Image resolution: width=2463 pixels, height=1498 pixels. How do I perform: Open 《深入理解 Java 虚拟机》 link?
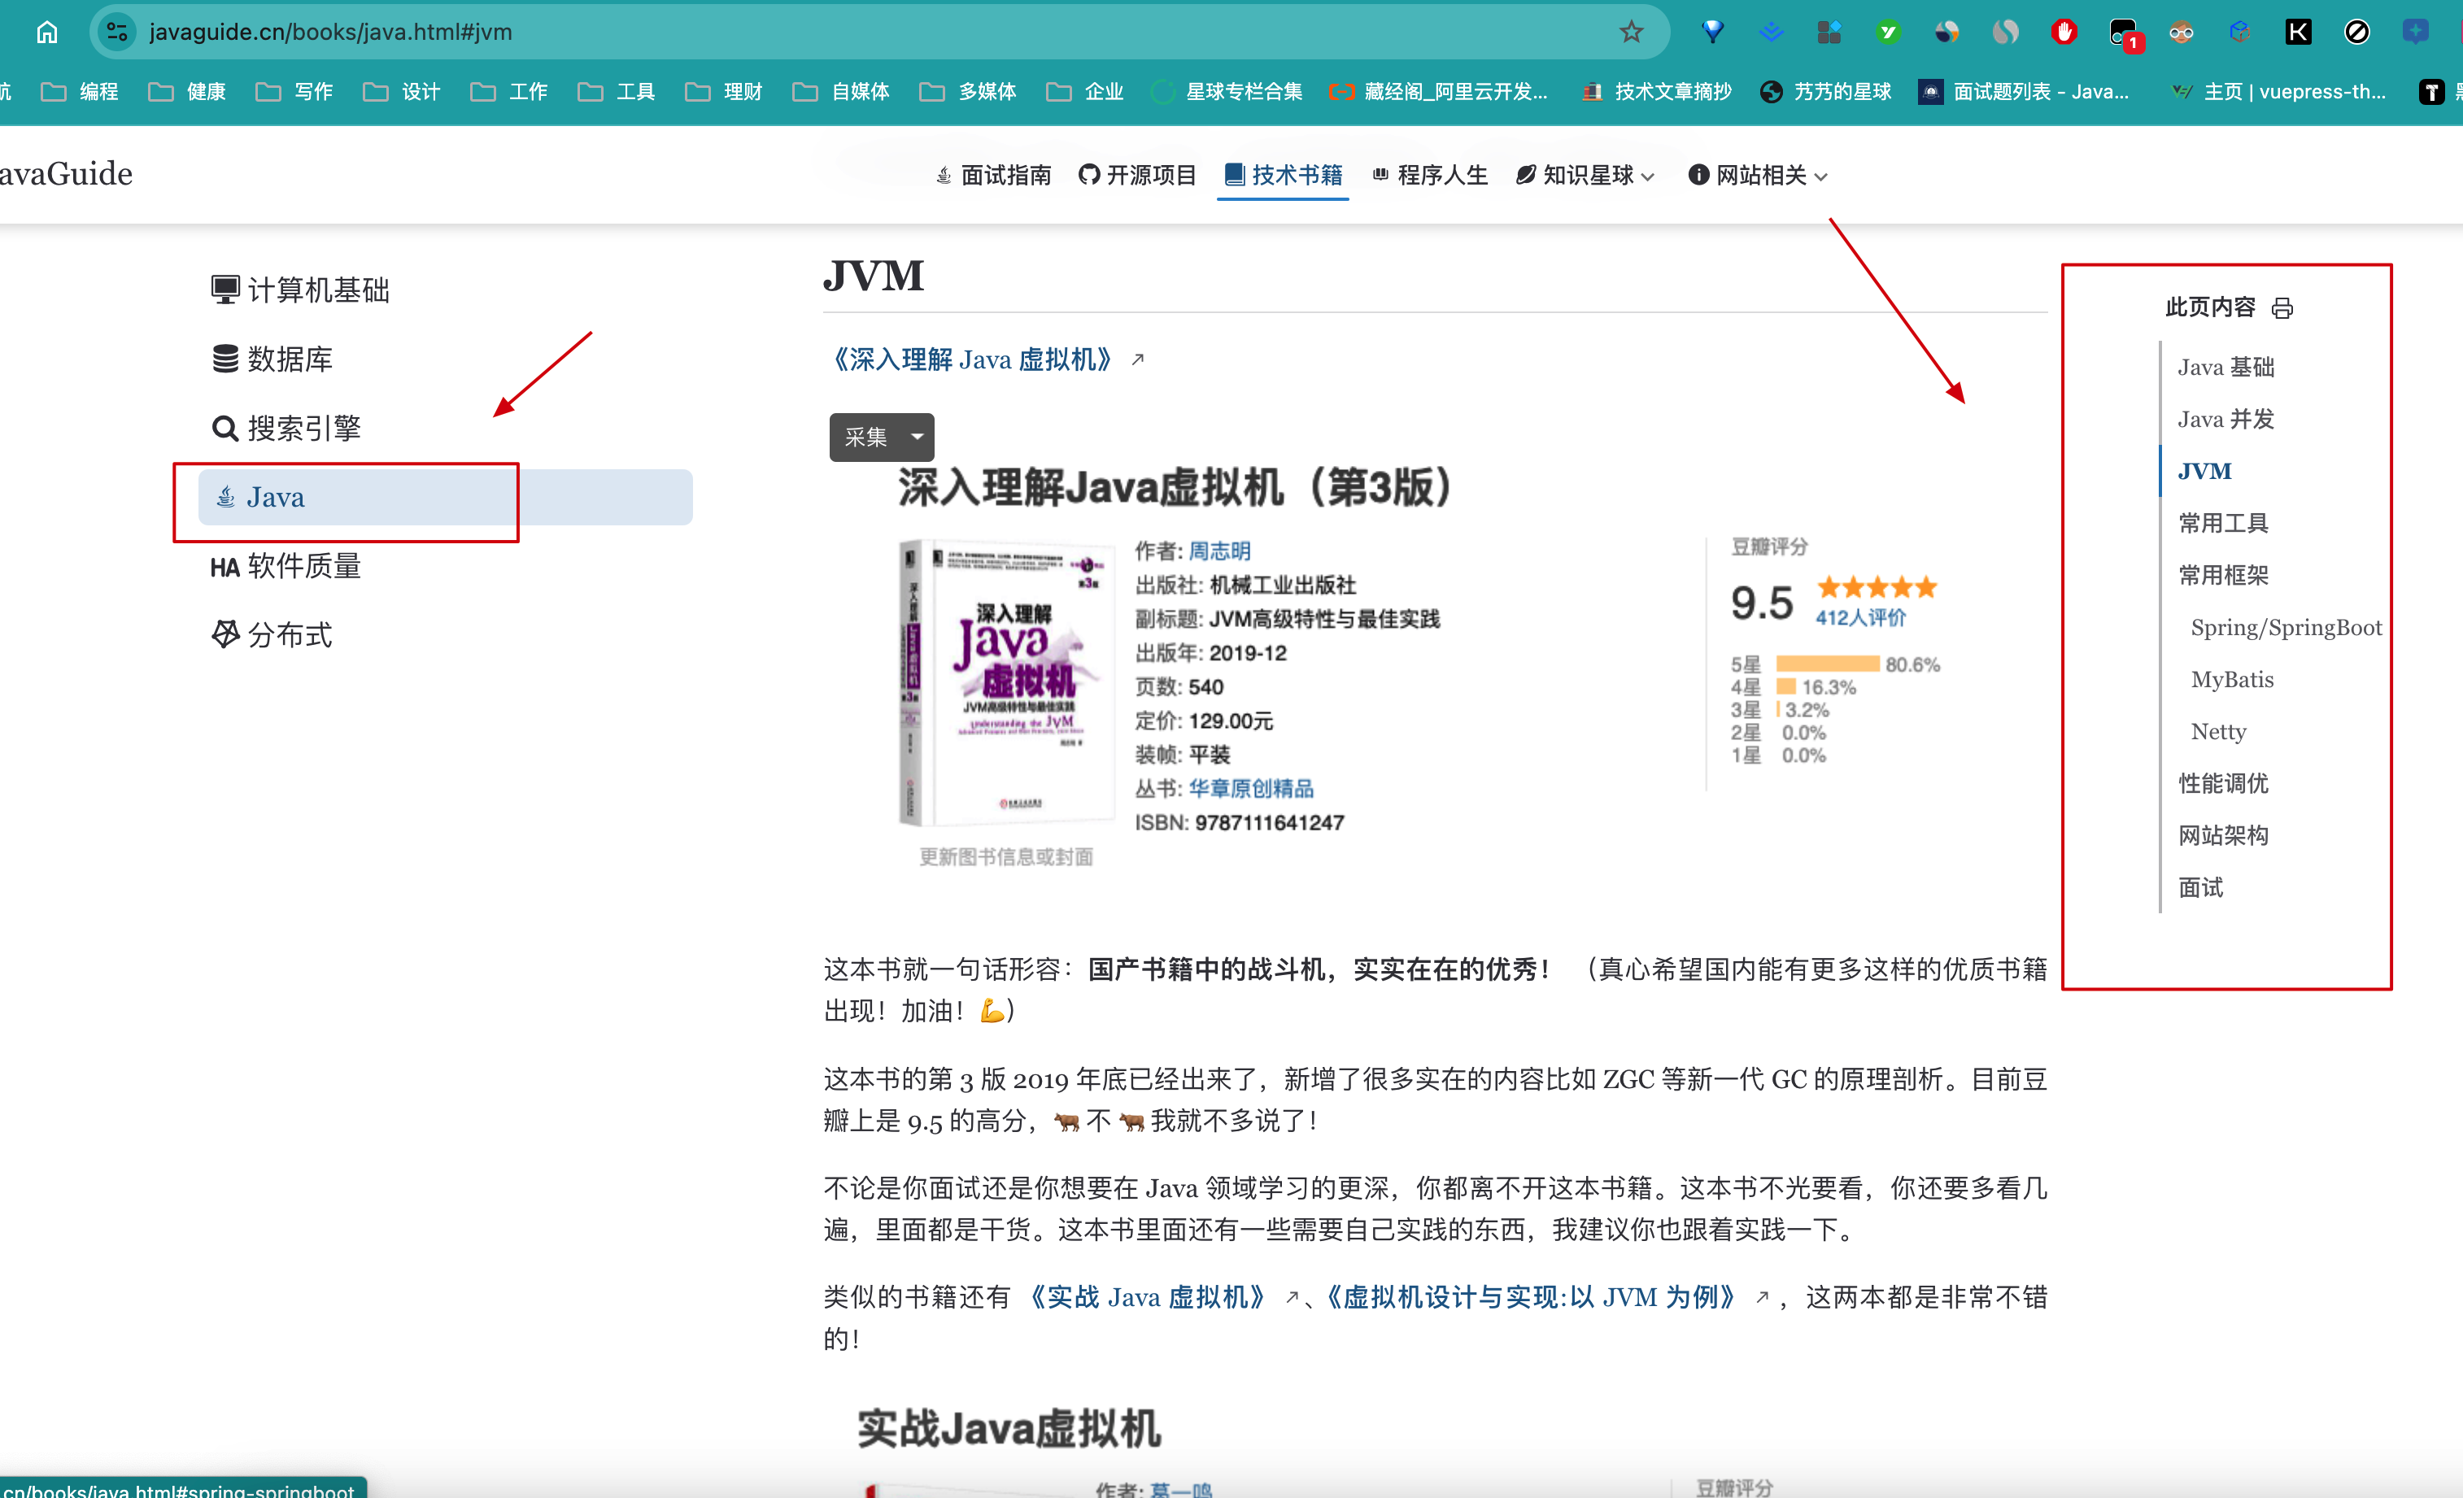coord(973,359)
